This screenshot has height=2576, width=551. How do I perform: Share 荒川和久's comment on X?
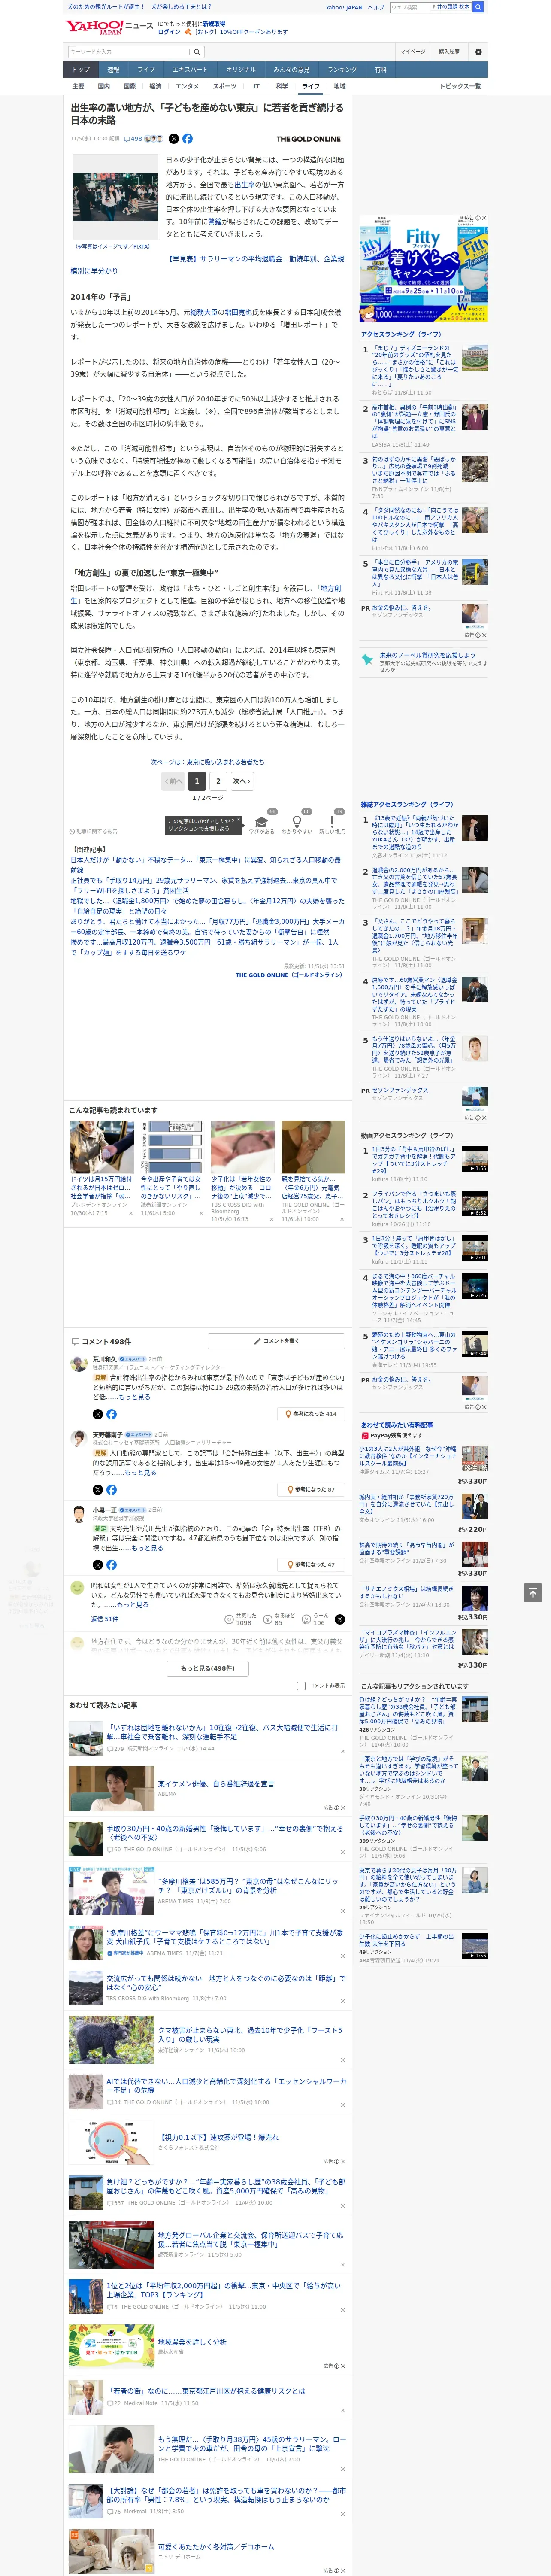pyautogui.click(x=98, y=1414)
